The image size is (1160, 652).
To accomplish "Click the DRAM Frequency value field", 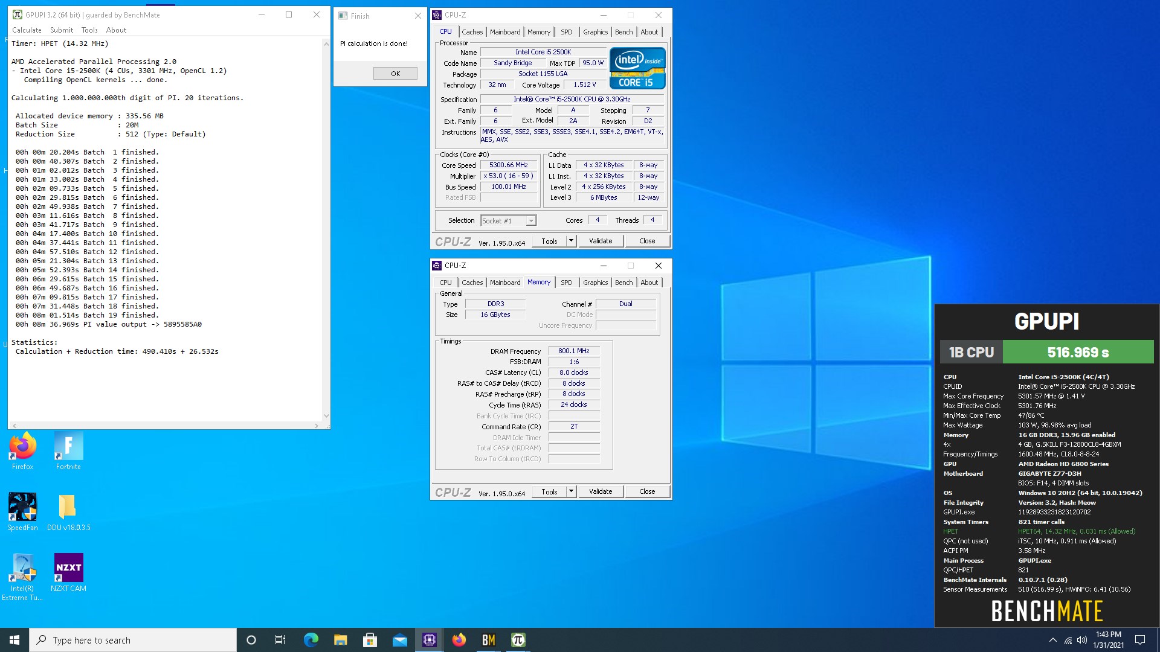I will 574,351.
